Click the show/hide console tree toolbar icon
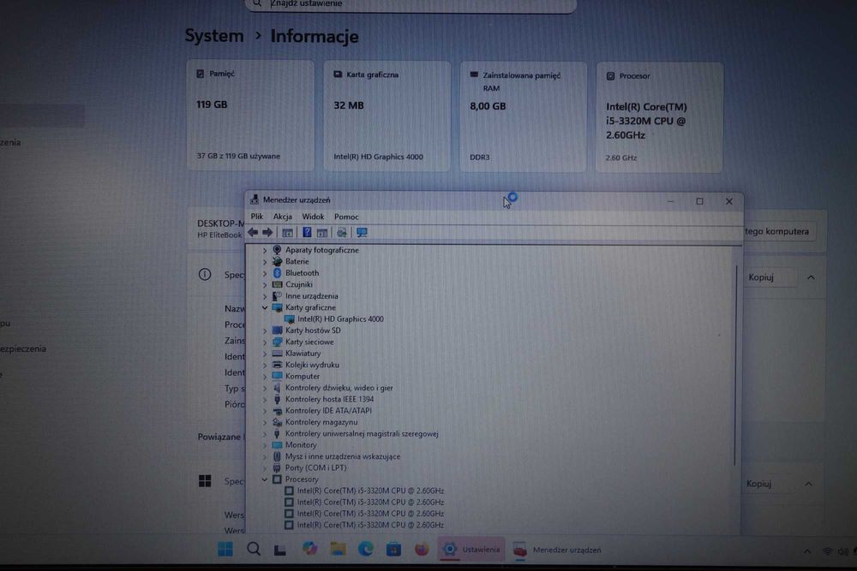The image size is (857, 571). (287, 233)
